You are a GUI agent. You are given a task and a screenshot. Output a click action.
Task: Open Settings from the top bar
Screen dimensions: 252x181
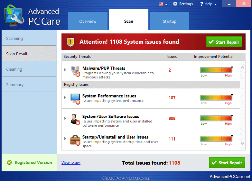[183, 4]
